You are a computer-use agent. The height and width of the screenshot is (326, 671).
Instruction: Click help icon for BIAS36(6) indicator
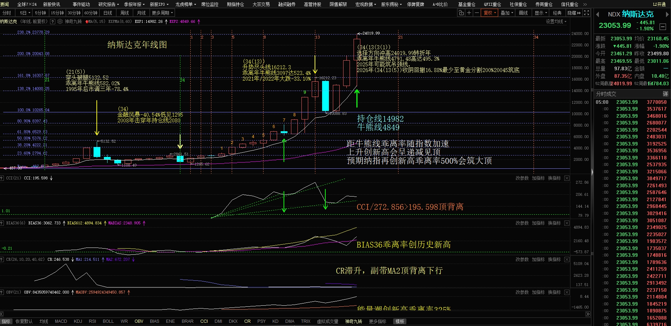pos(2,223)
